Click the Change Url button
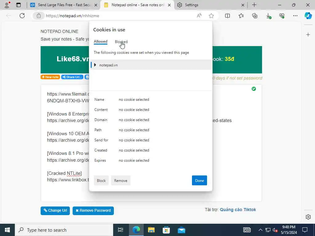Image resolution: width=315 pixels, height=236 pixels. [x=55, y=210]
